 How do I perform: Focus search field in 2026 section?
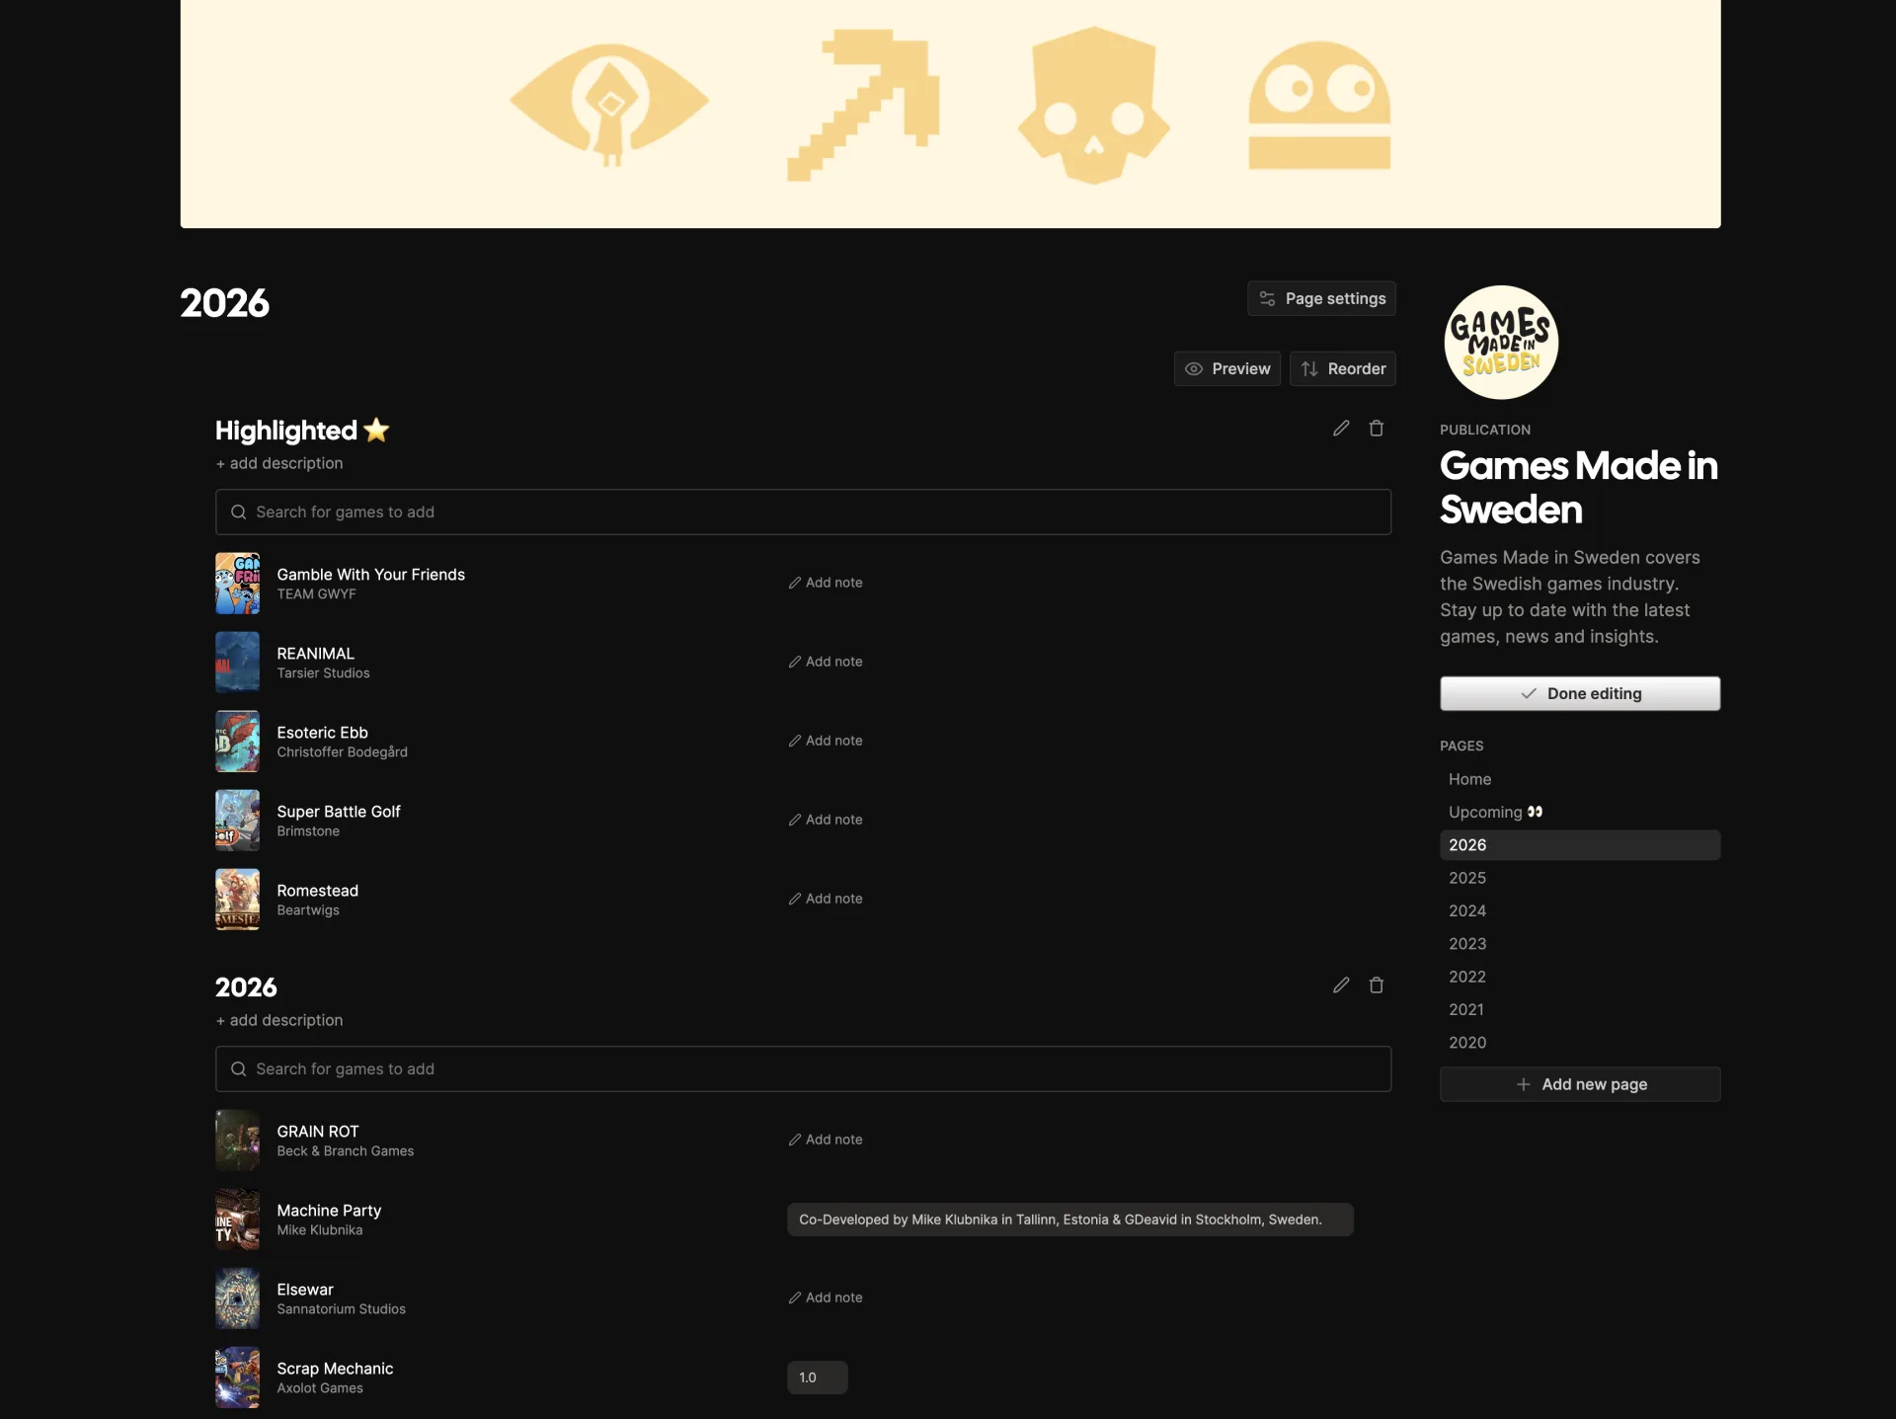tap(803, 1068)
